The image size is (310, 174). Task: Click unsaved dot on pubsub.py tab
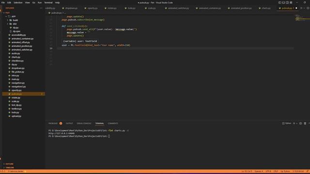pos(296,8)
